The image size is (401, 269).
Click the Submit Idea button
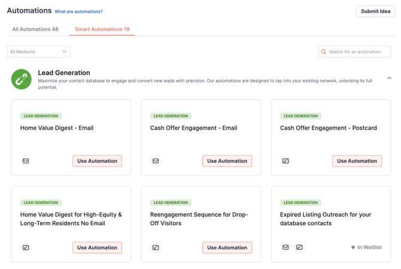(x=375, y=11)
